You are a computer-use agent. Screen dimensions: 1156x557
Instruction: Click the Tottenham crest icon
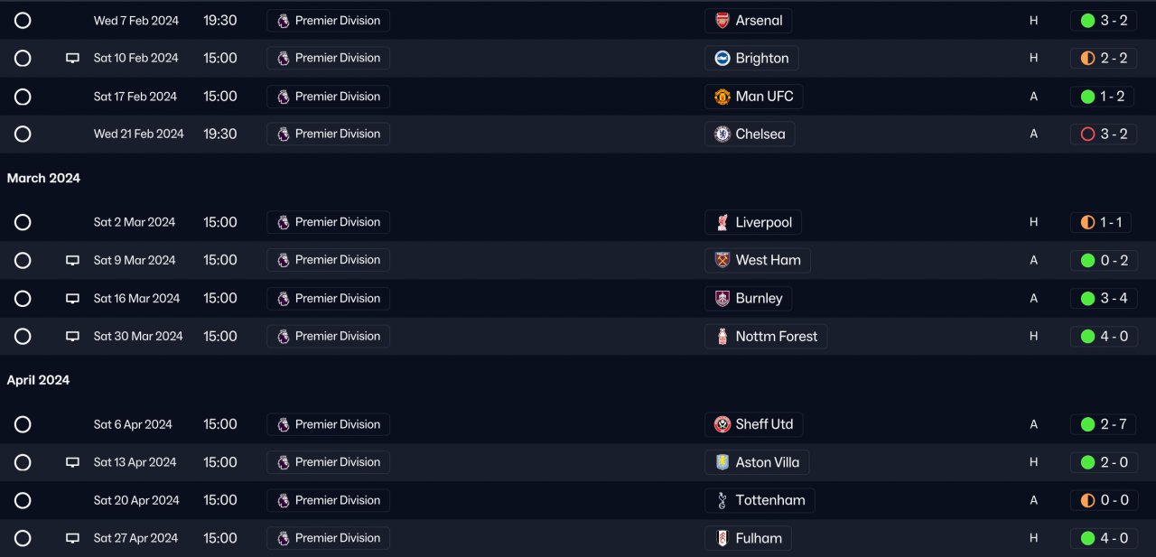click(722, 501)
